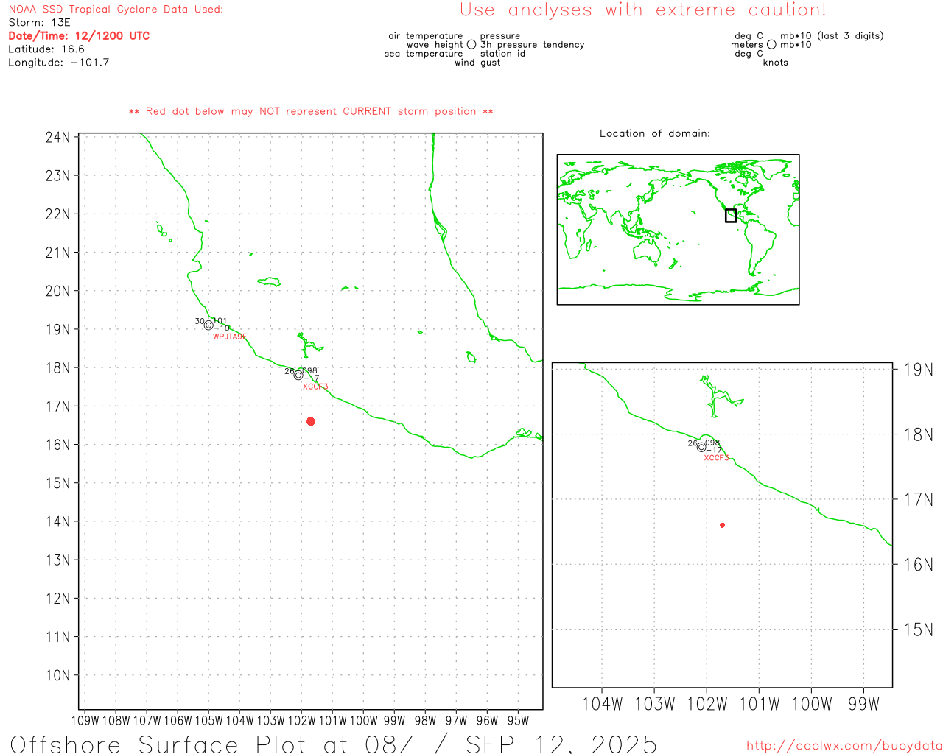
Task: Click the 'wind gust' legend label
Action: (477, 63)
